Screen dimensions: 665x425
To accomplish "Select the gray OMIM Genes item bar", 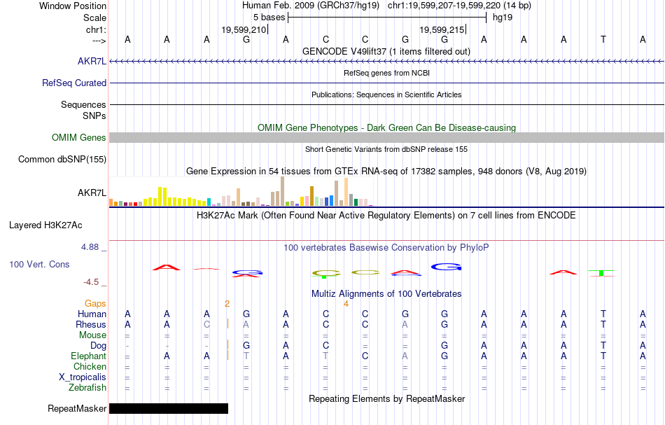I will [x=386, y=137].
